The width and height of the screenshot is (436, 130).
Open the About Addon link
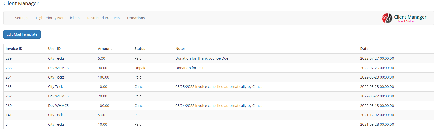[x=405, y=21]
